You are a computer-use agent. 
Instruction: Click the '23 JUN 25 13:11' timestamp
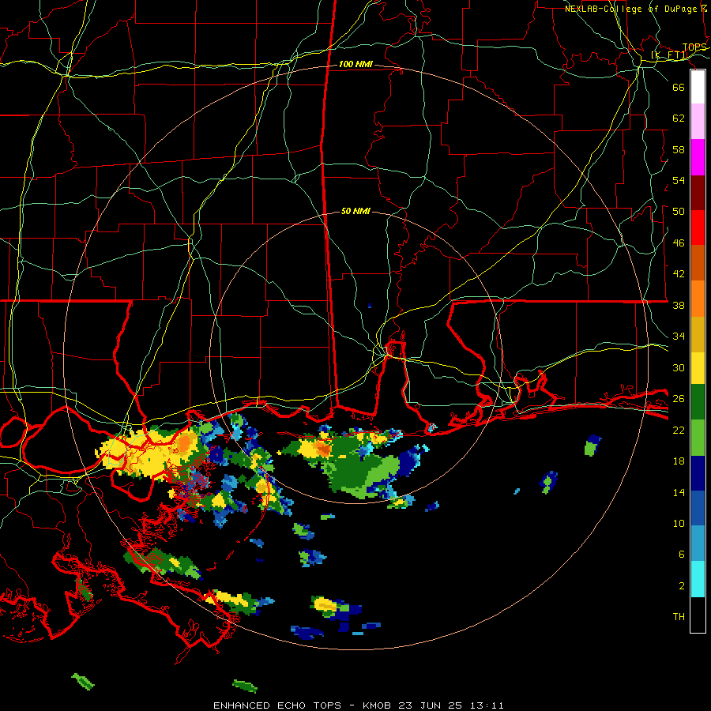tap(451, 705)
